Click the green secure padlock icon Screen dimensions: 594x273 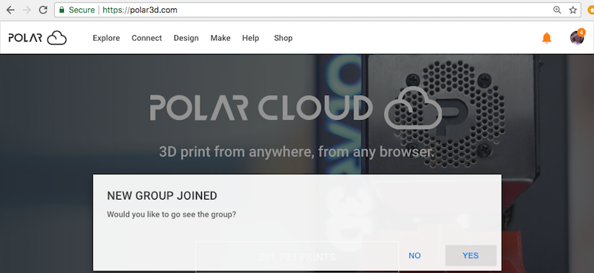[x=62, y=10]
